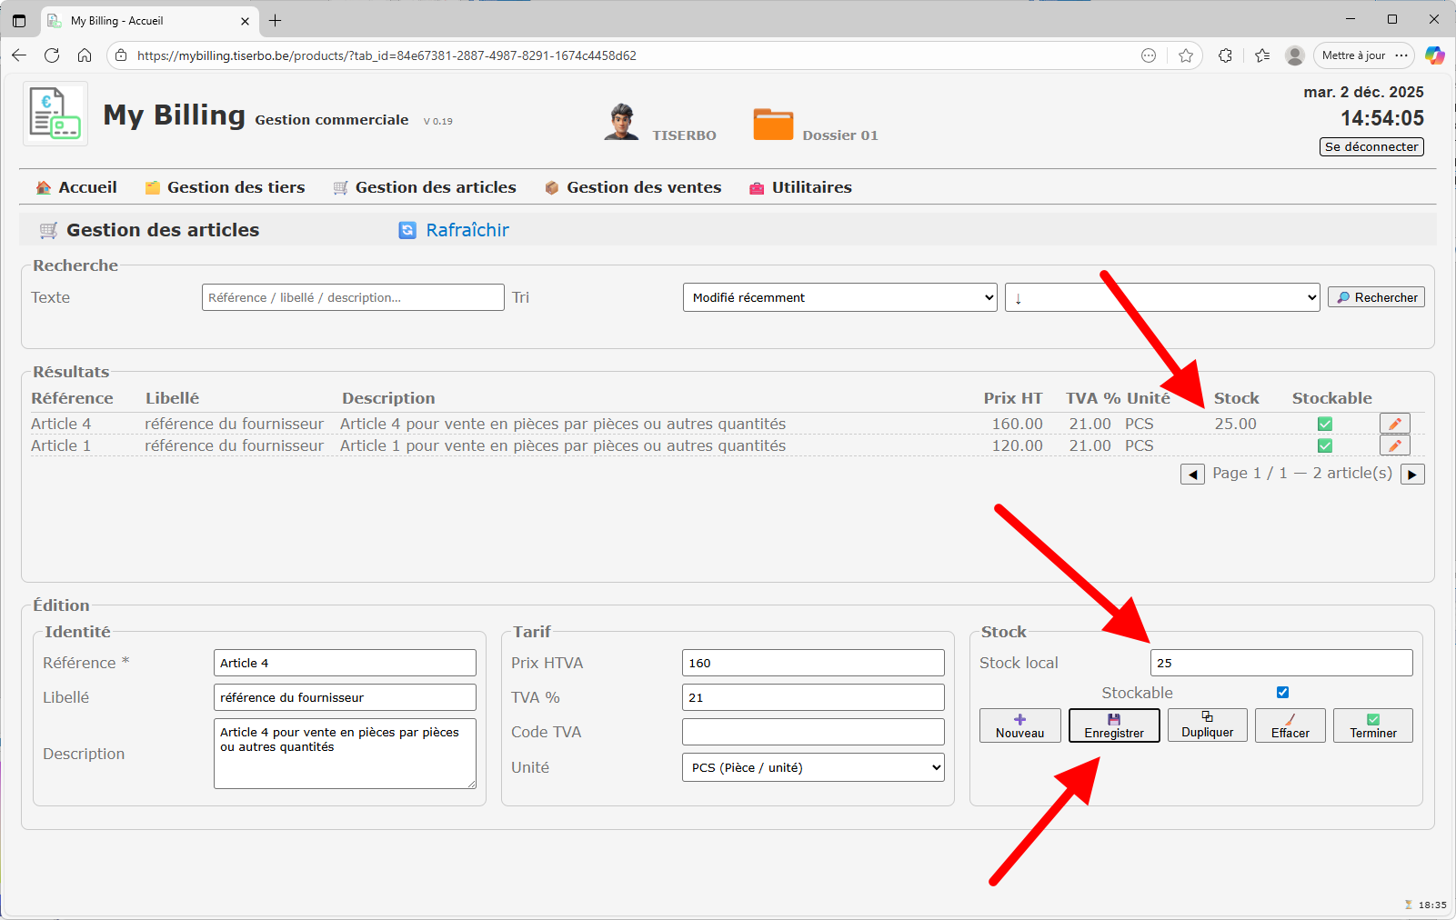Click the pencil edit icon for Article 4
The height and width of the screenshot is (920, 1456).
point(1394,424)
